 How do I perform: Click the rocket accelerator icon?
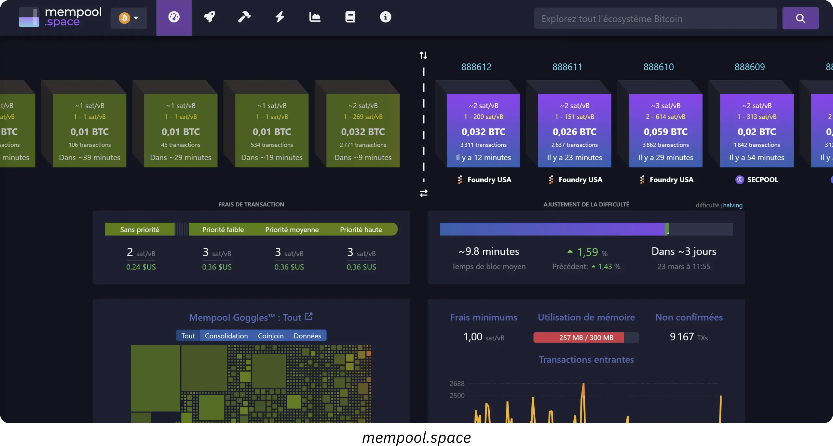pyautogui.click(x=209, y=17)
